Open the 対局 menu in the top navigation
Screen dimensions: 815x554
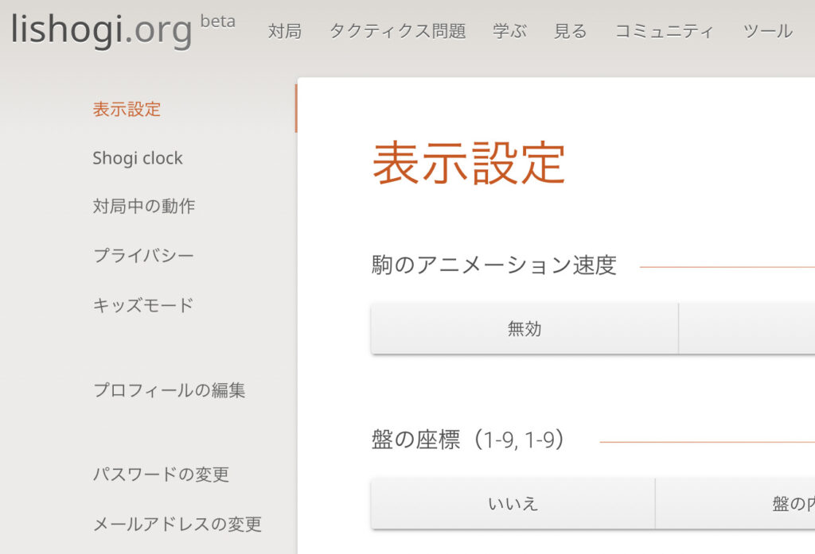[x=284, y=30]
